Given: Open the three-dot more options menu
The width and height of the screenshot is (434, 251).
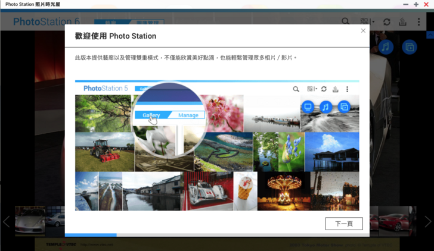Looking at the screenshot, I should 419,22.
